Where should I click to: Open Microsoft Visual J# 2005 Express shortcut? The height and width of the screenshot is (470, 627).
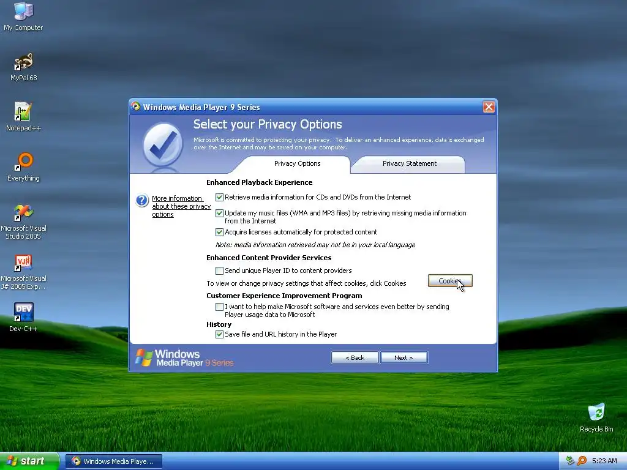[x=23, y=272]
